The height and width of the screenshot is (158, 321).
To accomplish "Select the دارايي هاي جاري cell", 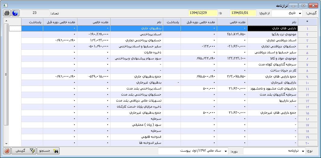I will click(x=272, y=28).
